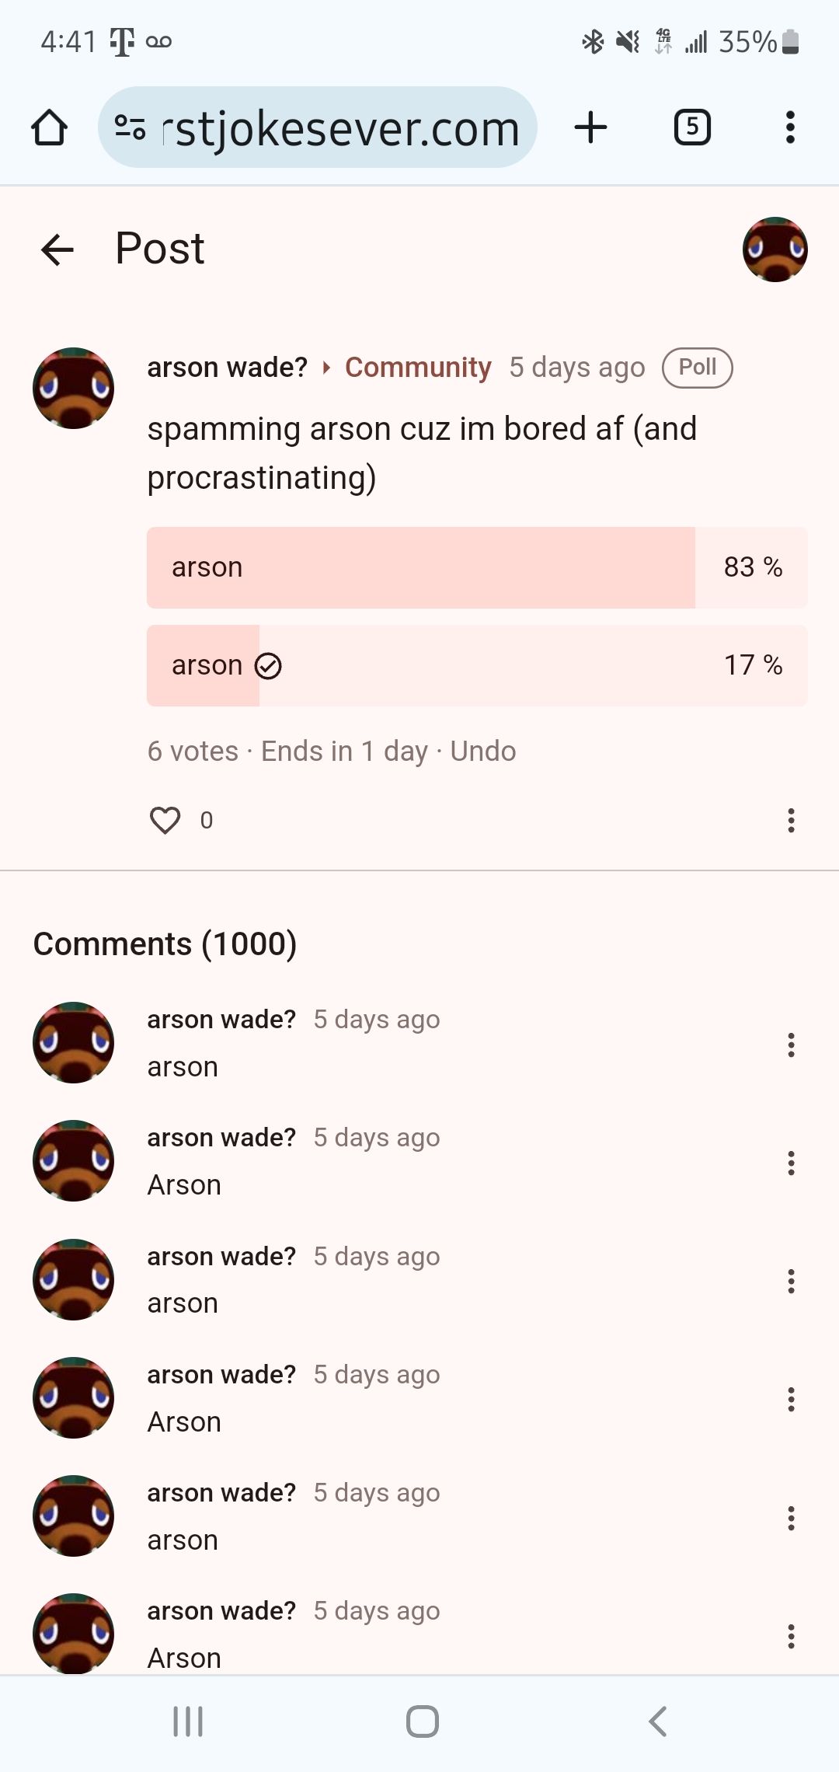Open the Community link
This screenshot has height=1772, width=839.
[x=418, y=368]
